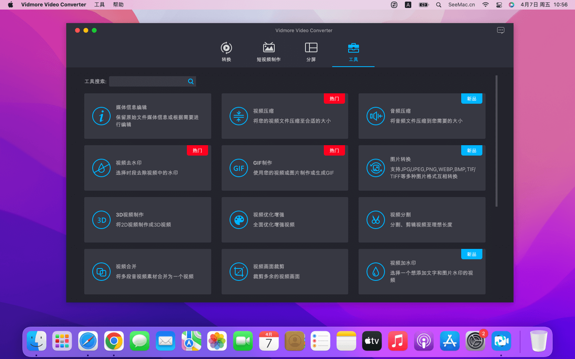Click the 工具搜索 input field
The width and height of the screenshot is (575, 359).
pos(148,81)
